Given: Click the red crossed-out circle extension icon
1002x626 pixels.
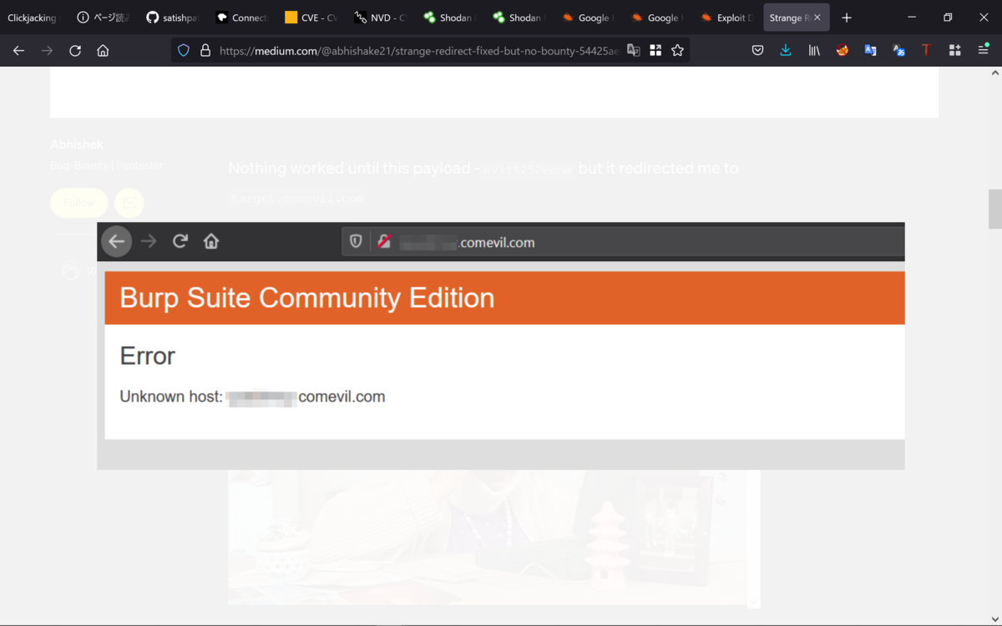Looking at the screenshot, I should coord(843,51).
